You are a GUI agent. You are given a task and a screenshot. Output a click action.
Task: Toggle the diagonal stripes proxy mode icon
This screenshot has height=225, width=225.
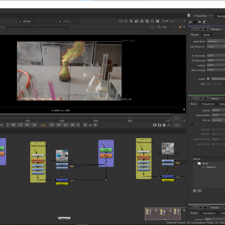(x=131, y=21)
